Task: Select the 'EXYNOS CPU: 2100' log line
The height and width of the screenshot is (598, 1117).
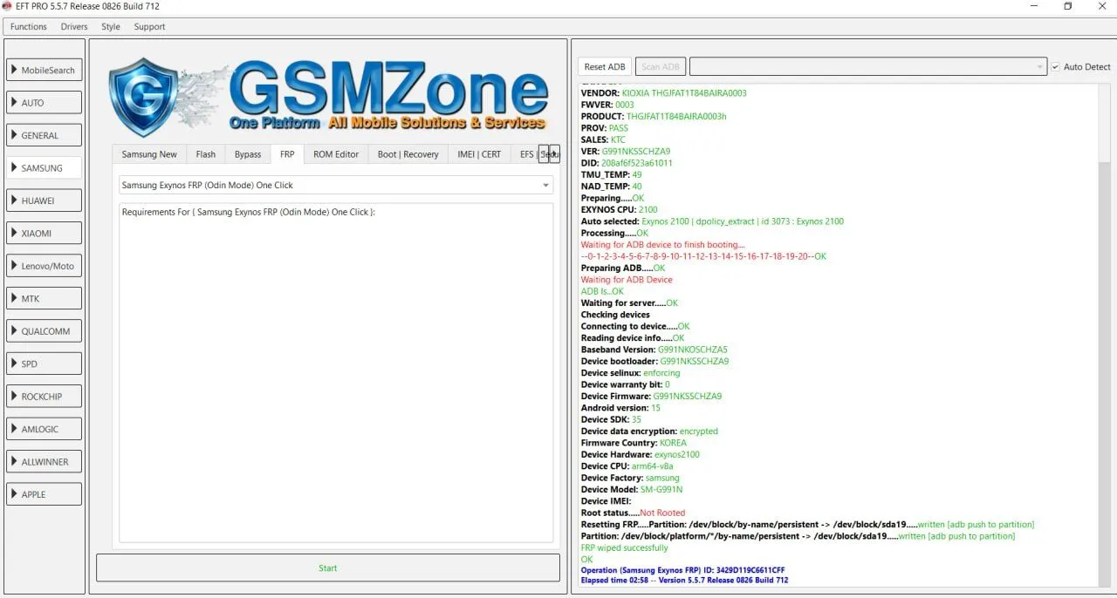Action: click(620, 210)
